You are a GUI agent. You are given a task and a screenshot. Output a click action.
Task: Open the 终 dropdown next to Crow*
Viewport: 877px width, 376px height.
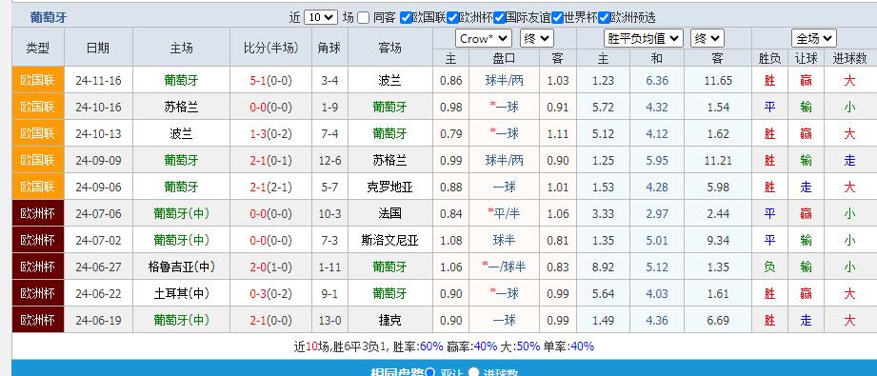(x=537, y=39)
